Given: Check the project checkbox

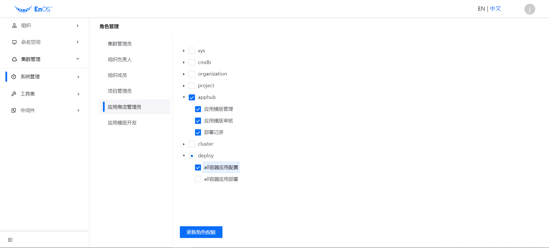Looking at the screenshot, I should 192,86.
